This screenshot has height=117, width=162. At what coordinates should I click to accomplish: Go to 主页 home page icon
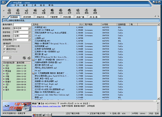click(69, 11)
